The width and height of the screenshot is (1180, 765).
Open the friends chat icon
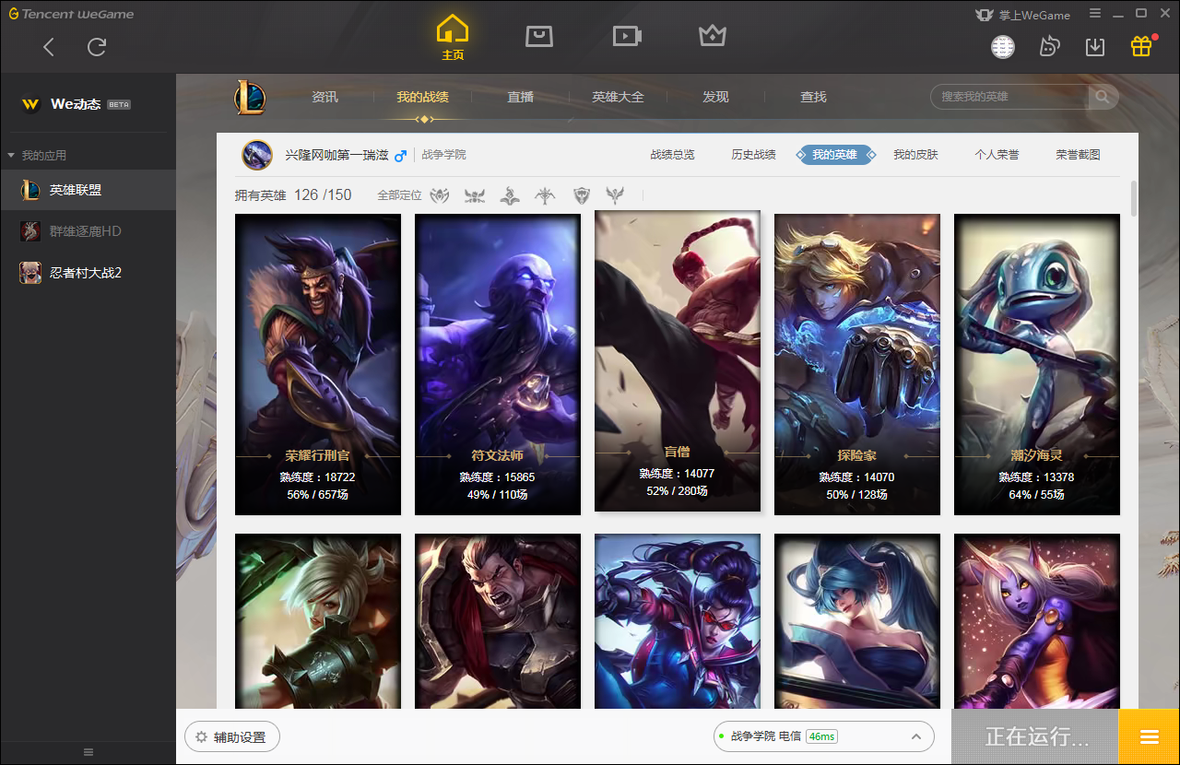click(1049, 47)
